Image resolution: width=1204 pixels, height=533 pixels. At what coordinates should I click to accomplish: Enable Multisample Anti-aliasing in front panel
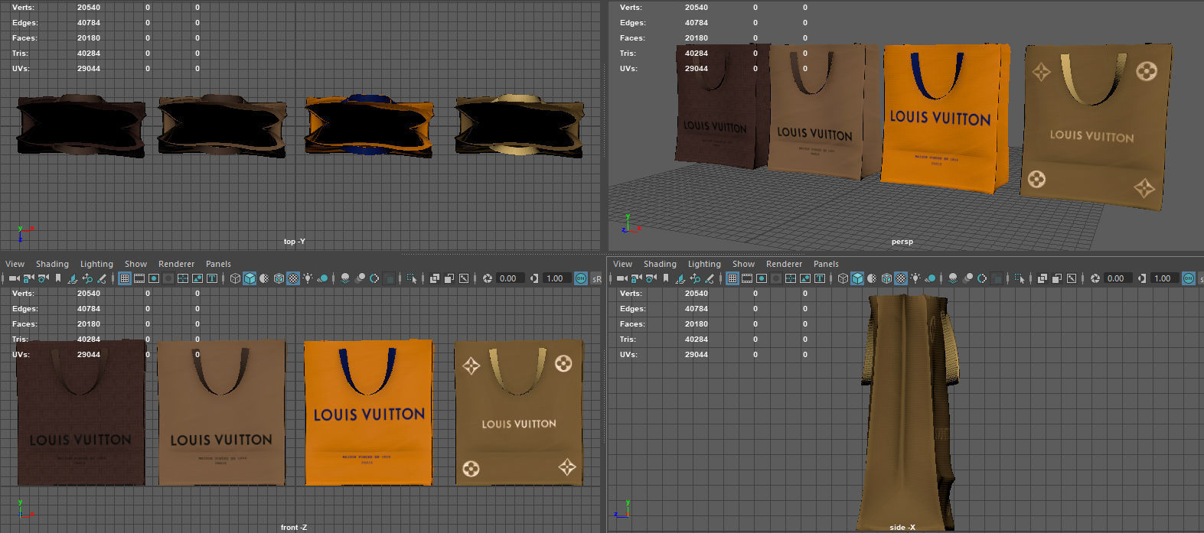pyautogui.click(x=374, y=278)
